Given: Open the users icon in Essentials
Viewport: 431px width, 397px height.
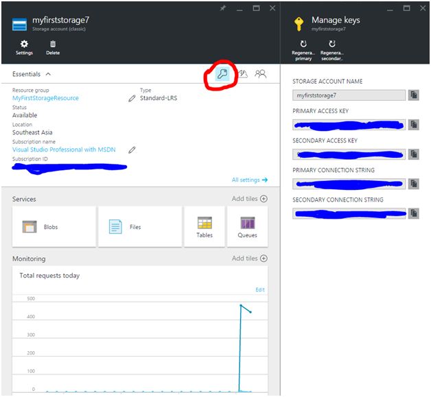Looking at the screenshot, I should pos(260,74).
